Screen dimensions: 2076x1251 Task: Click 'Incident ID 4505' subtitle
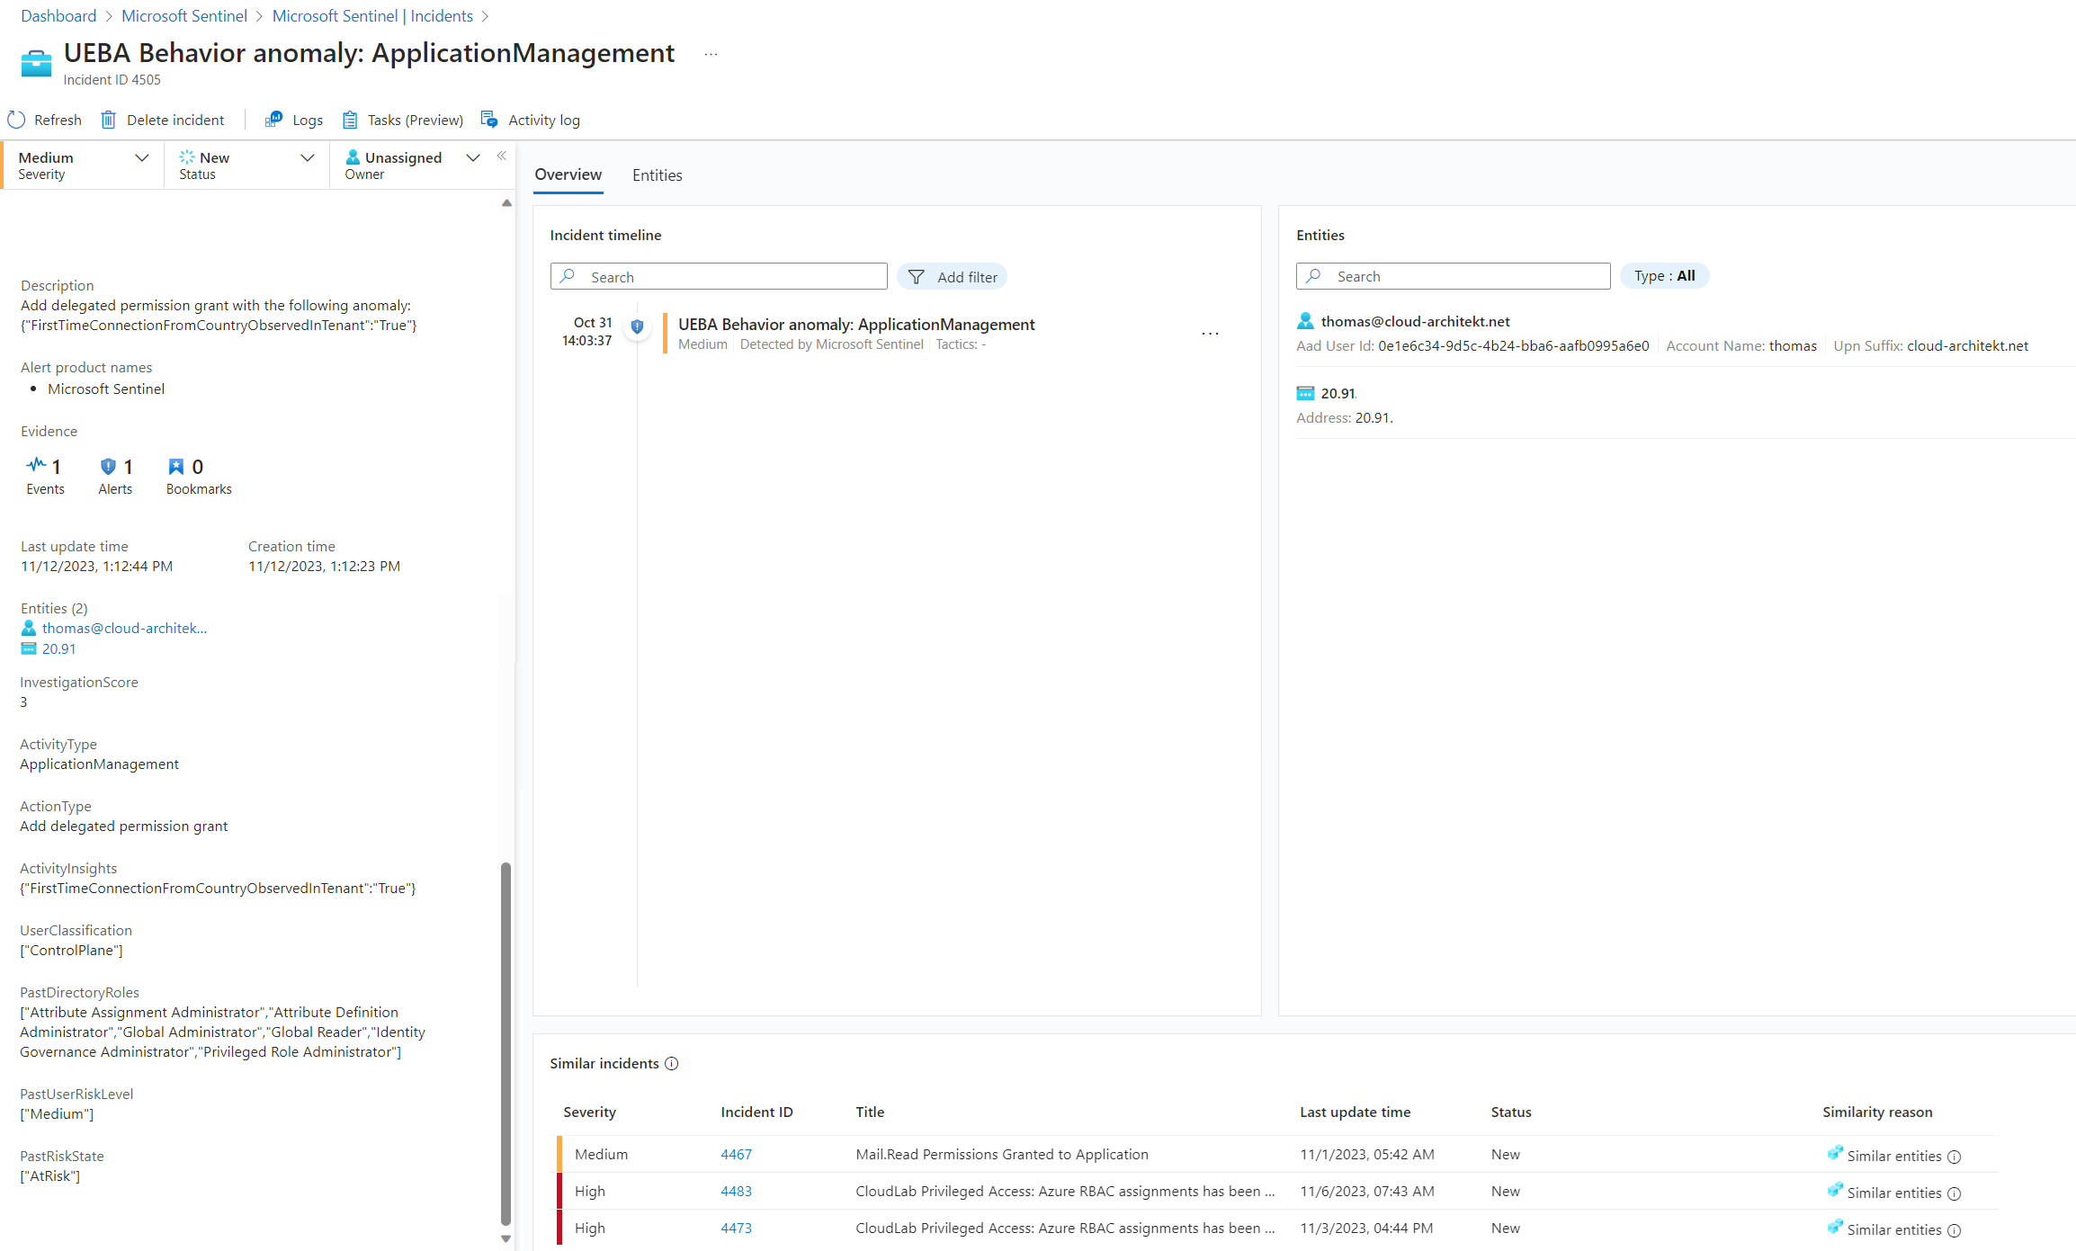112,79
